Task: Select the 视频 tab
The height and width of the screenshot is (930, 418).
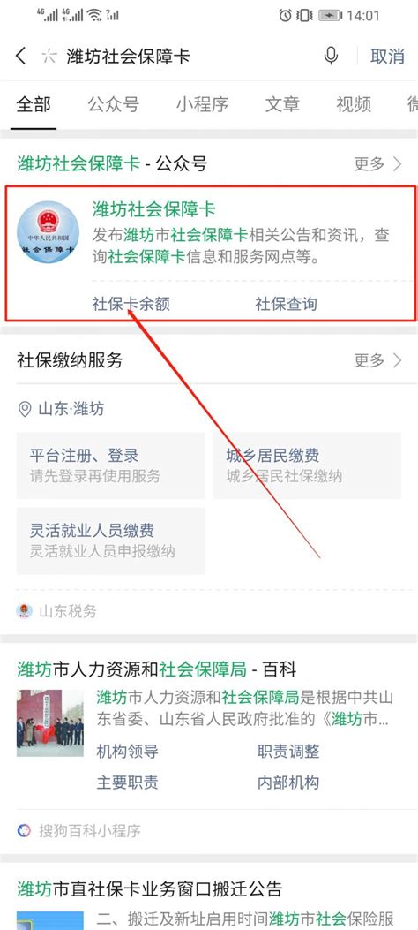Action: point(354,105)
